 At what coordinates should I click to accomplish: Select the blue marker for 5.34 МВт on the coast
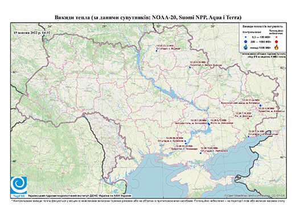[248, 136]
